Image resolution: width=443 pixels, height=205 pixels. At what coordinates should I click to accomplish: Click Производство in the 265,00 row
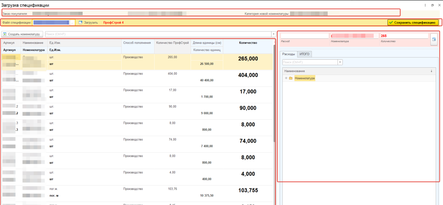point(133,57)
